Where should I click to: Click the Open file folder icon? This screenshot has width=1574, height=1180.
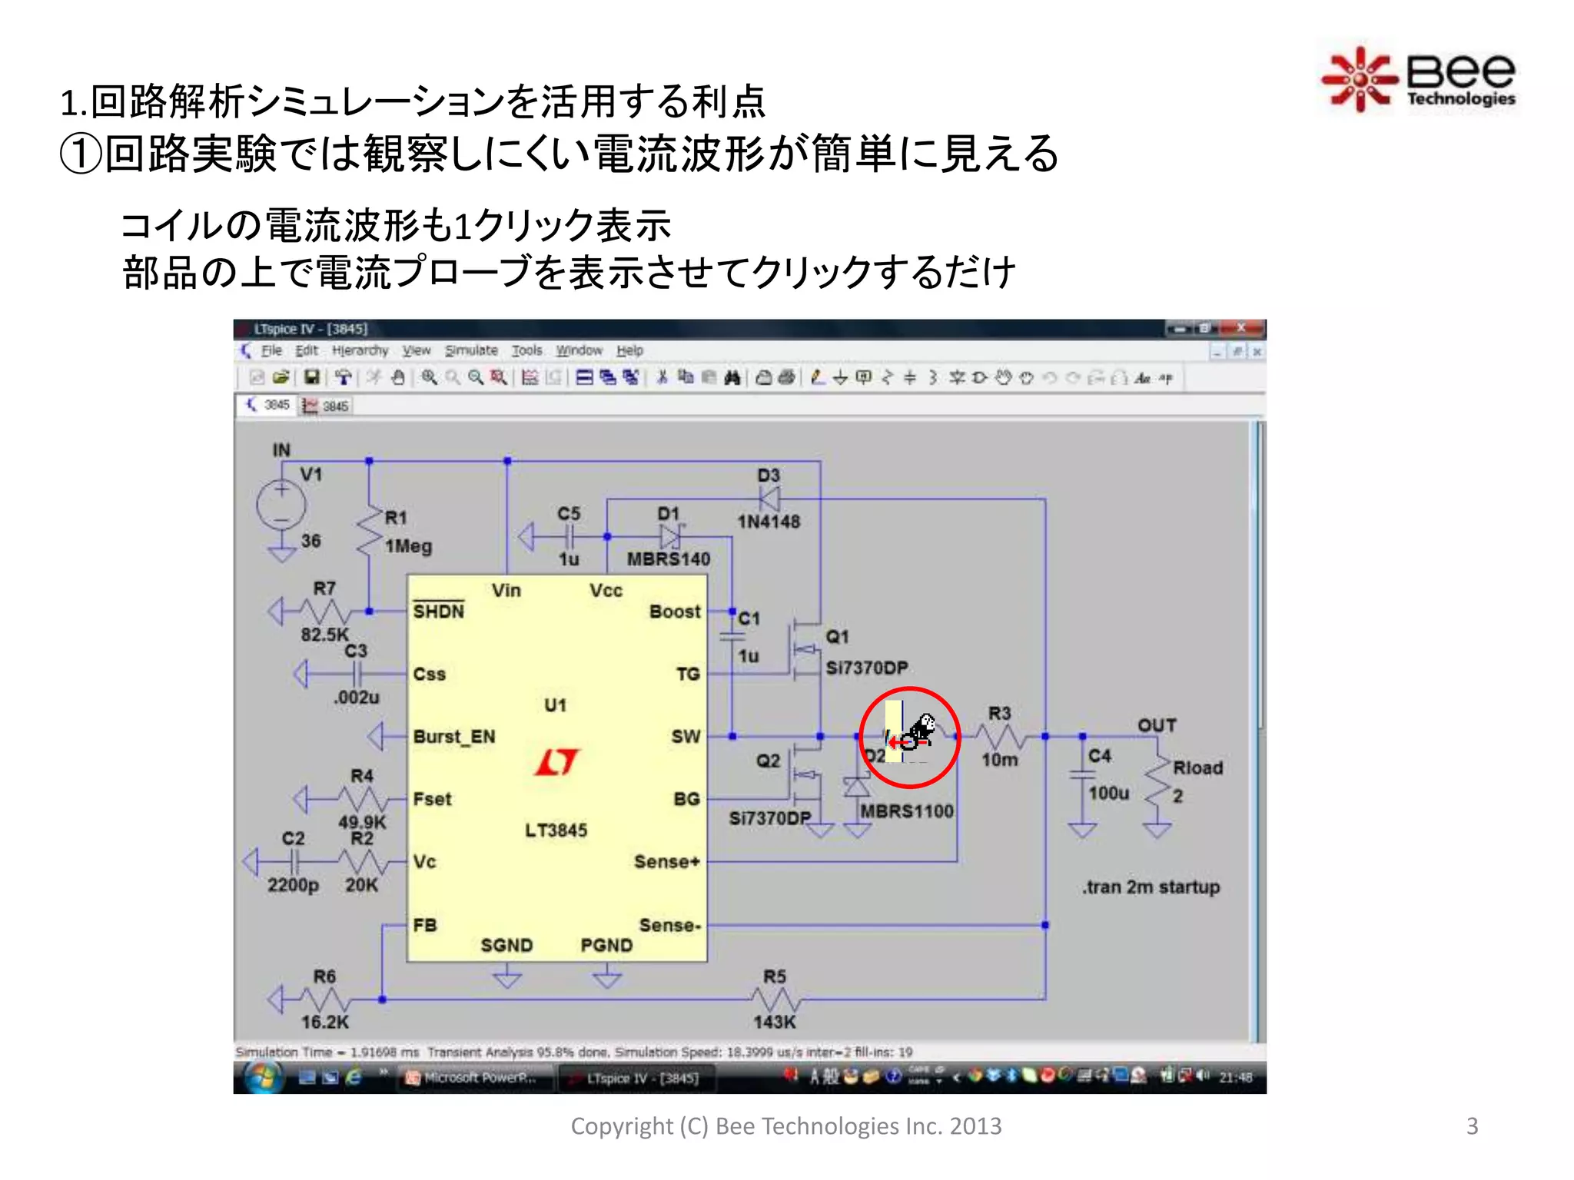tap(281, 377)
